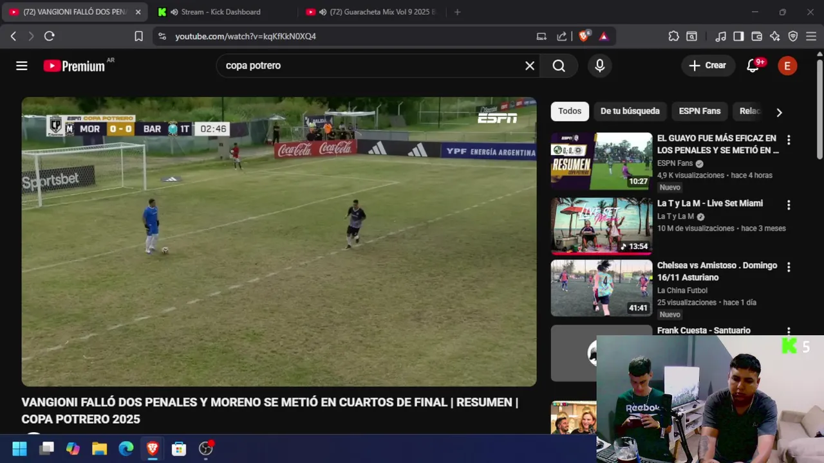This screenshot has height=463, width=824.
Task: Open OBS Studio from the taskbar
Action: (206, 448)
